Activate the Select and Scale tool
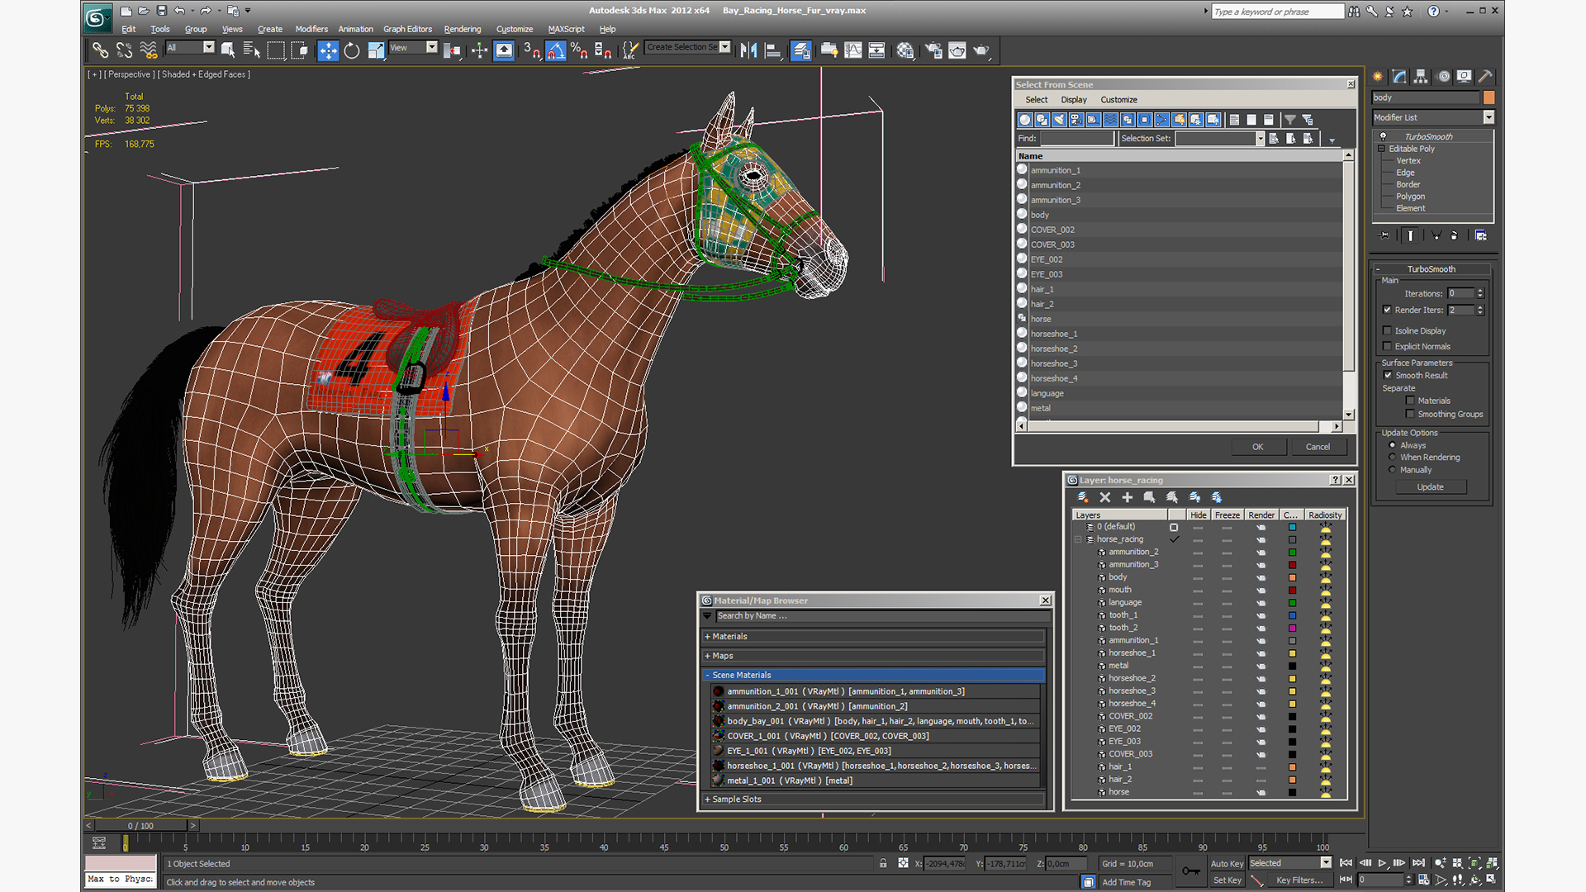 (376, 50)
